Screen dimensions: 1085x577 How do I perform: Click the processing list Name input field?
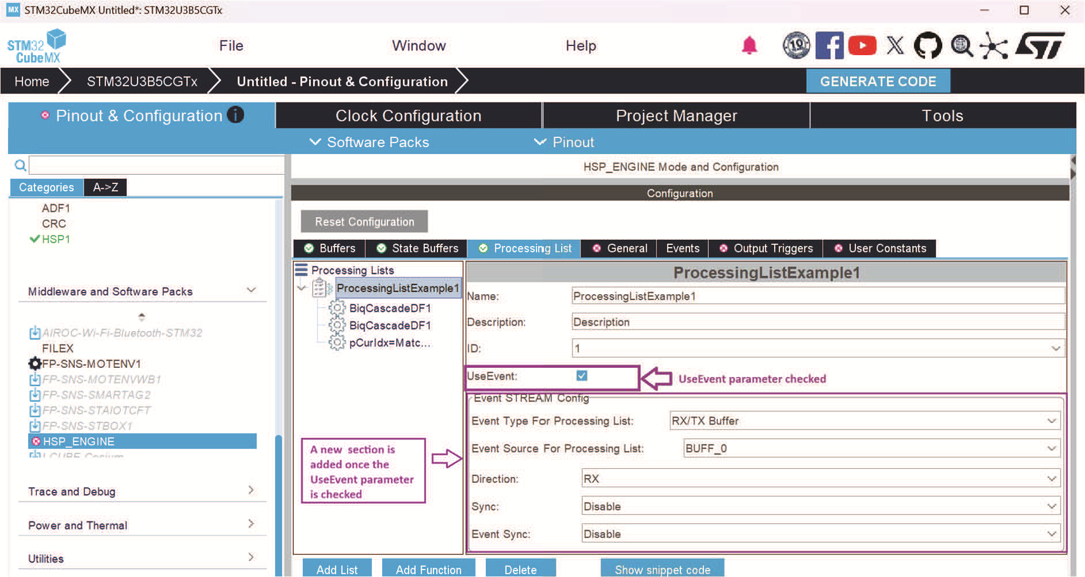click(x=818, y=296)
